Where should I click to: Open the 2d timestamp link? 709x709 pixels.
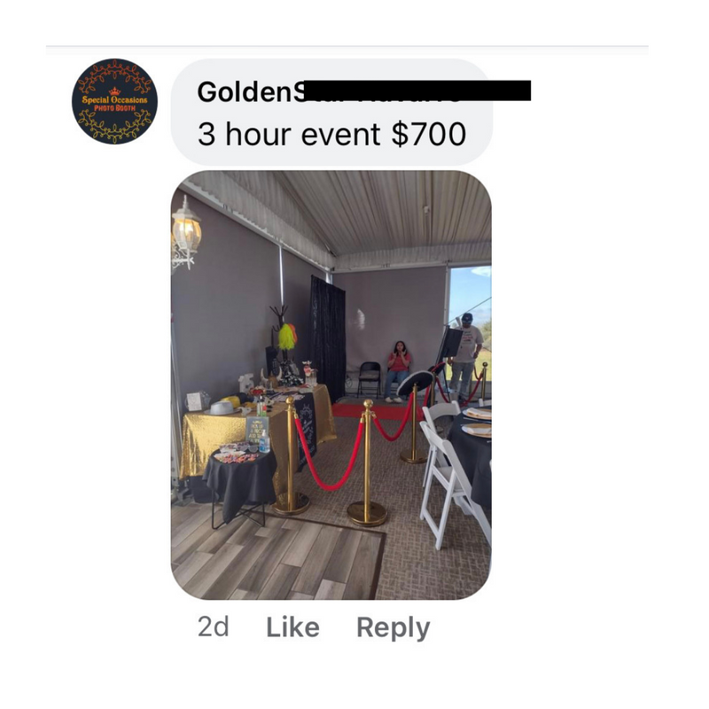tap(213, 627)
